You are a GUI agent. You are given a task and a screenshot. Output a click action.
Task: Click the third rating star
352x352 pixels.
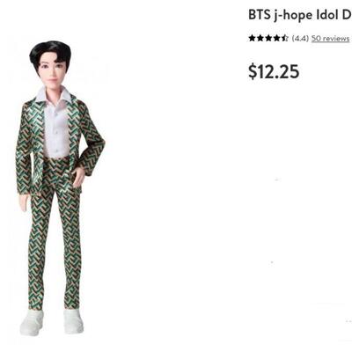coord(268,38)
